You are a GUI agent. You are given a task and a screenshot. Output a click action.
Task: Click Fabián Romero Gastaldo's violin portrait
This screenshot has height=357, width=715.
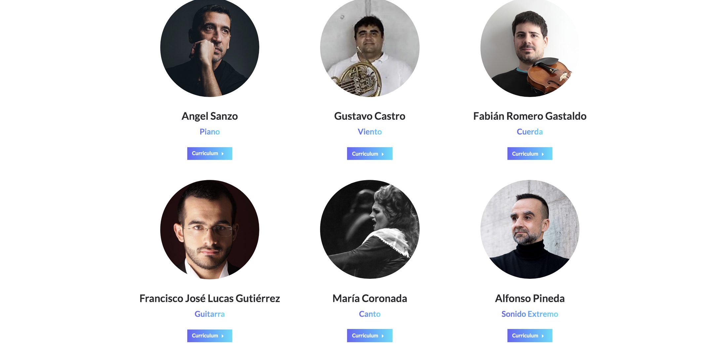530,48
